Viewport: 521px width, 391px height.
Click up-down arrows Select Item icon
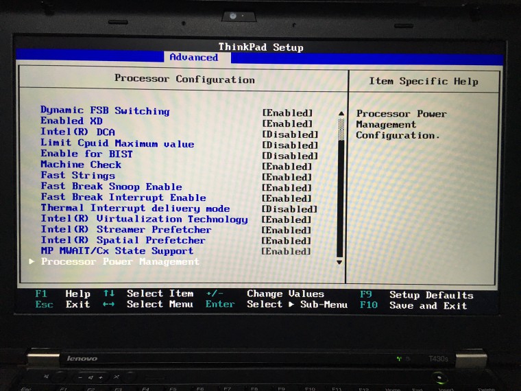click(x=109, y=294)
